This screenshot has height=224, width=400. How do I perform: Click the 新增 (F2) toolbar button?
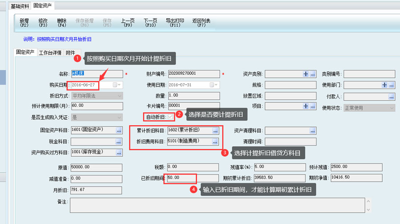tap(24, 23)
